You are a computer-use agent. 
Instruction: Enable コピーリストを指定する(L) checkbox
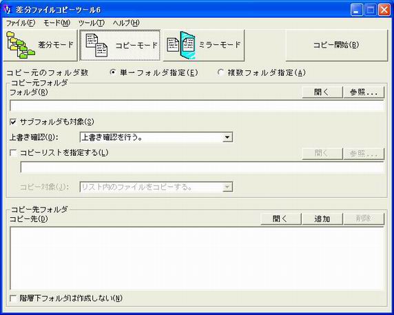[x=13, y=152]
